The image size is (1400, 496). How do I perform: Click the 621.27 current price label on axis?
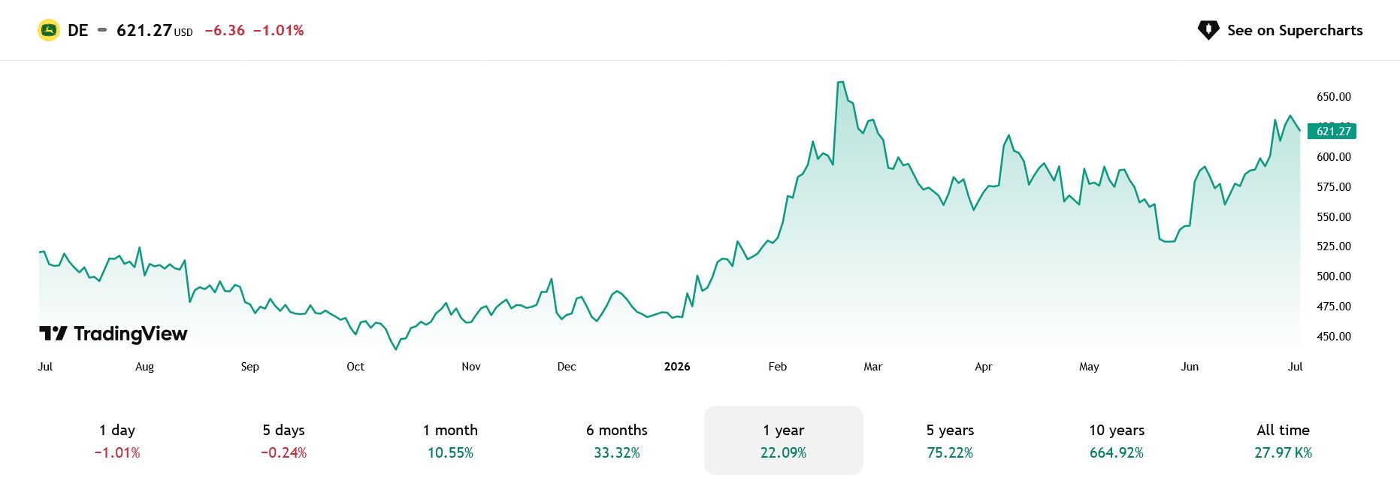click(1332, 131)
